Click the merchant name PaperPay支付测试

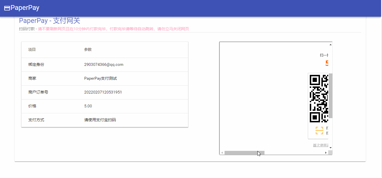[x=101, y=78]
